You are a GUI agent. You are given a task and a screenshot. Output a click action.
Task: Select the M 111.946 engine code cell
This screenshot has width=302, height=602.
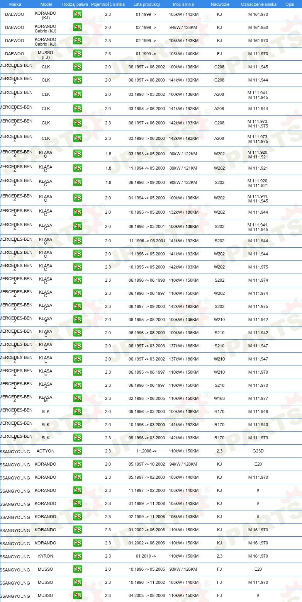tap(258, 412)
